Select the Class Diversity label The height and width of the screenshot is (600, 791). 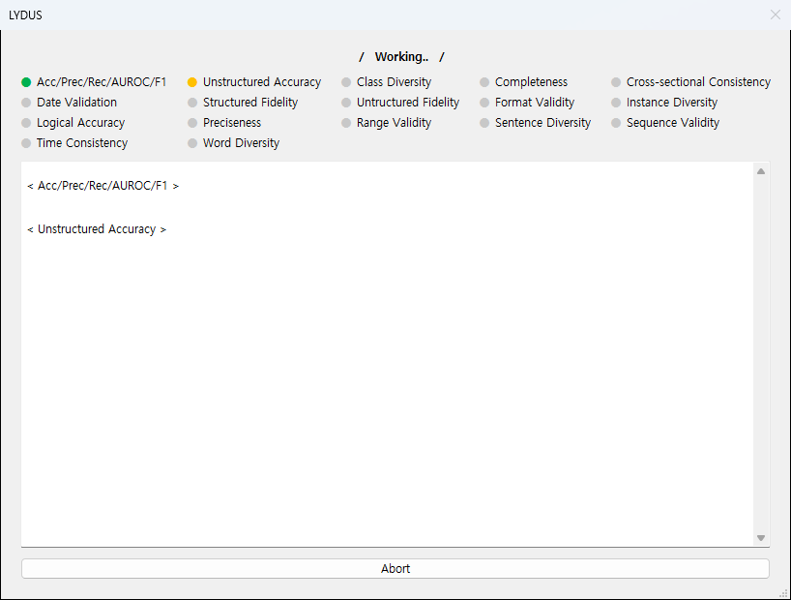(394, 82)
